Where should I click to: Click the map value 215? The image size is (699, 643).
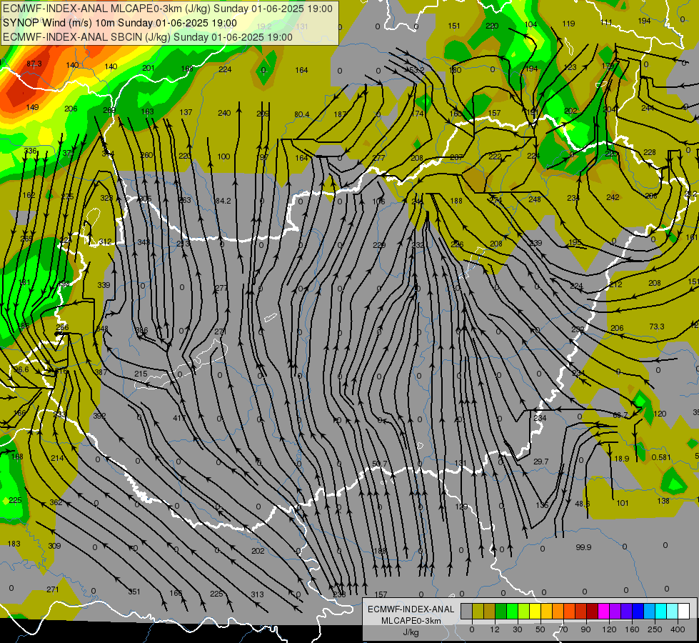[141, 374]
